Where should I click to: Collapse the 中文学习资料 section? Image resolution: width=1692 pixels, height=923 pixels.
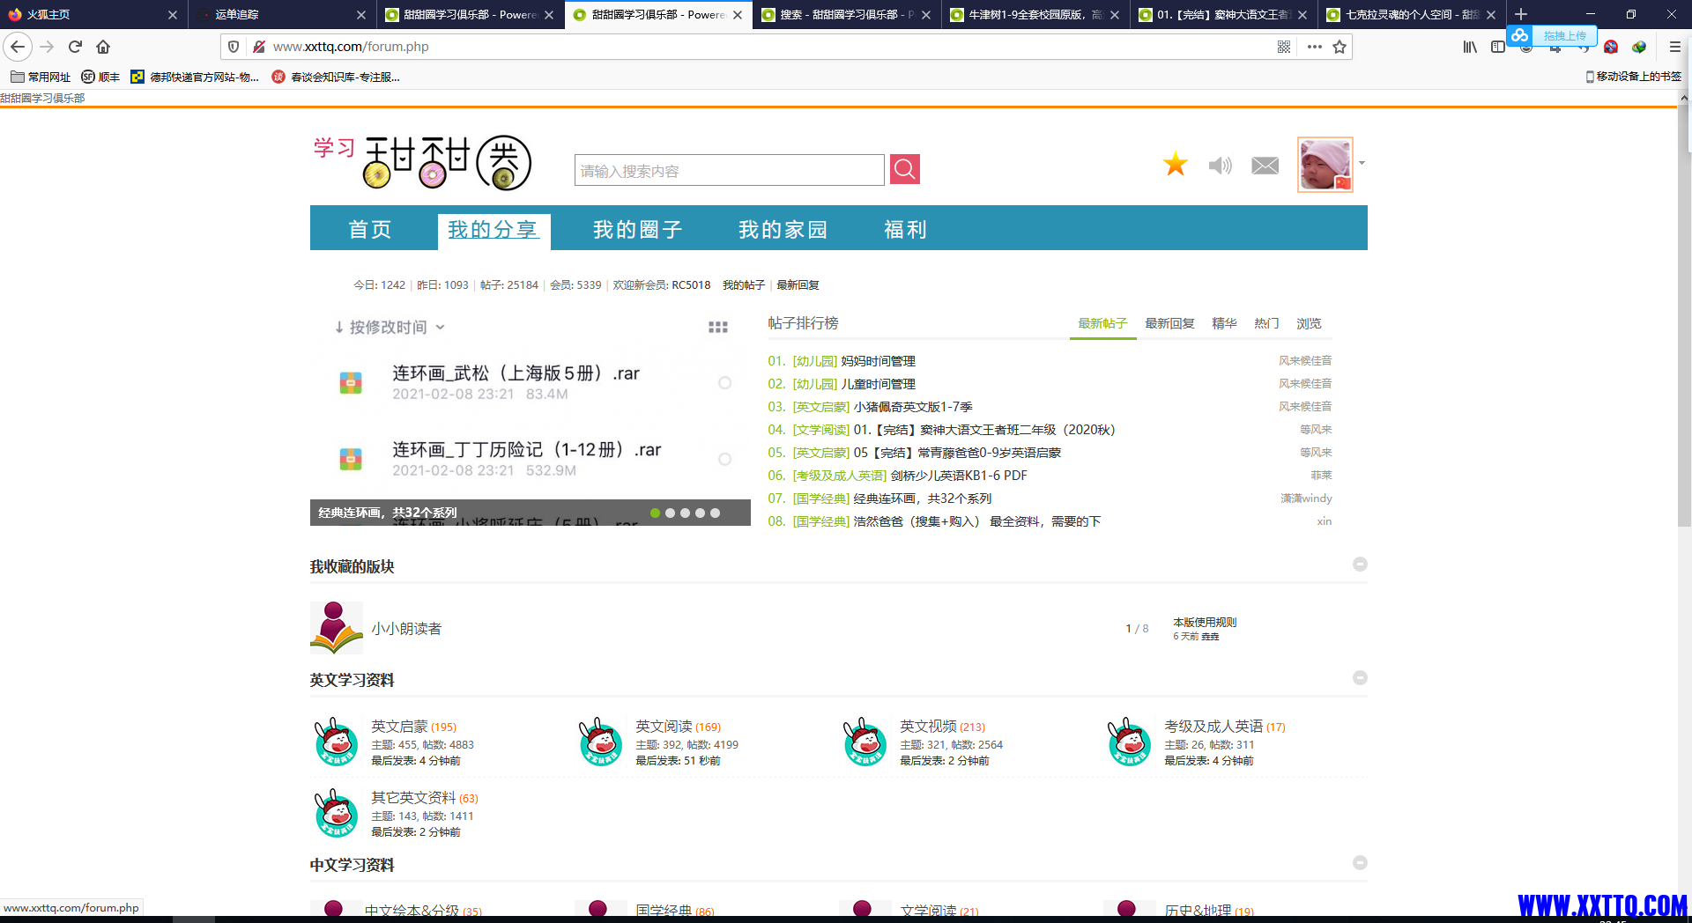point(1360,862)
